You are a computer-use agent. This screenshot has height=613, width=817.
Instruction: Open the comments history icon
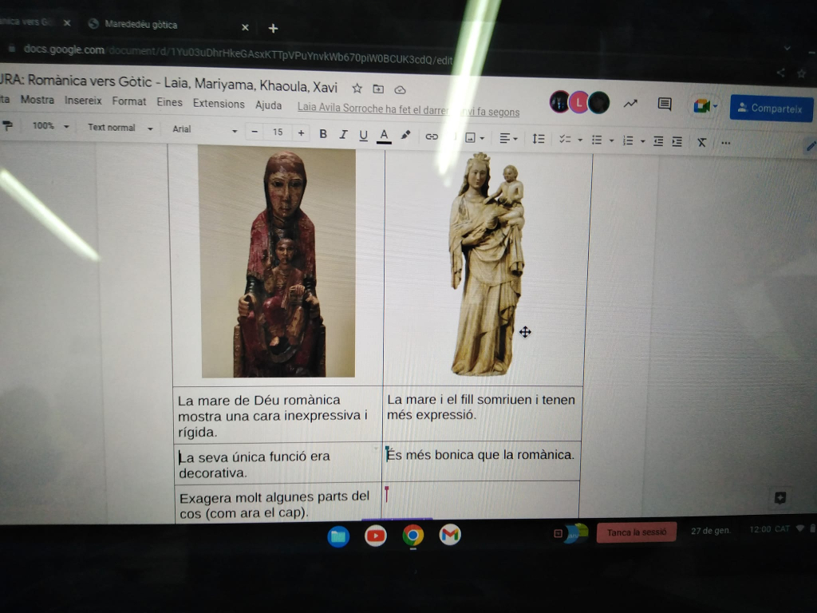click(x=664, y=104)
